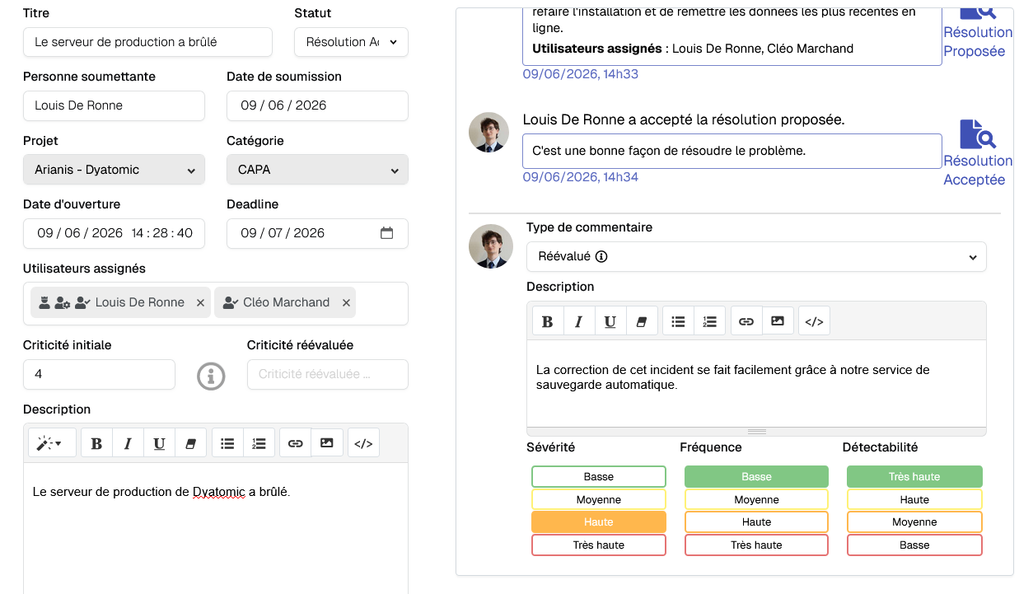Click the Cléo Marchand assigned user tag
This screenshot has height=594, width=1033.
[x=285, y=302]
